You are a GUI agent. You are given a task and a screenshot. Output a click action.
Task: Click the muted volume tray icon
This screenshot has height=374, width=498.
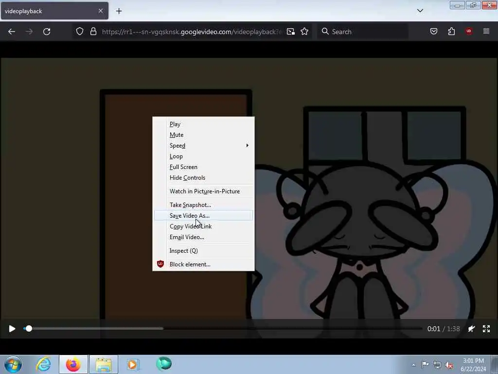coord(449,365)
